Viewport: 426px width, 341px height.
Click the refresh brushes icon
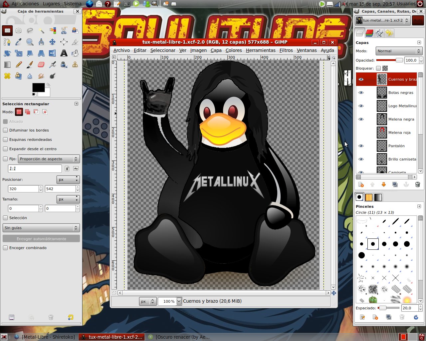tap(416, 317)
